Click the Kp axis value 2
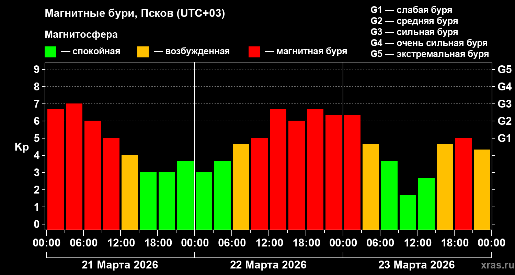The width and height of the screenshot is (515, 275). (37, 190)
